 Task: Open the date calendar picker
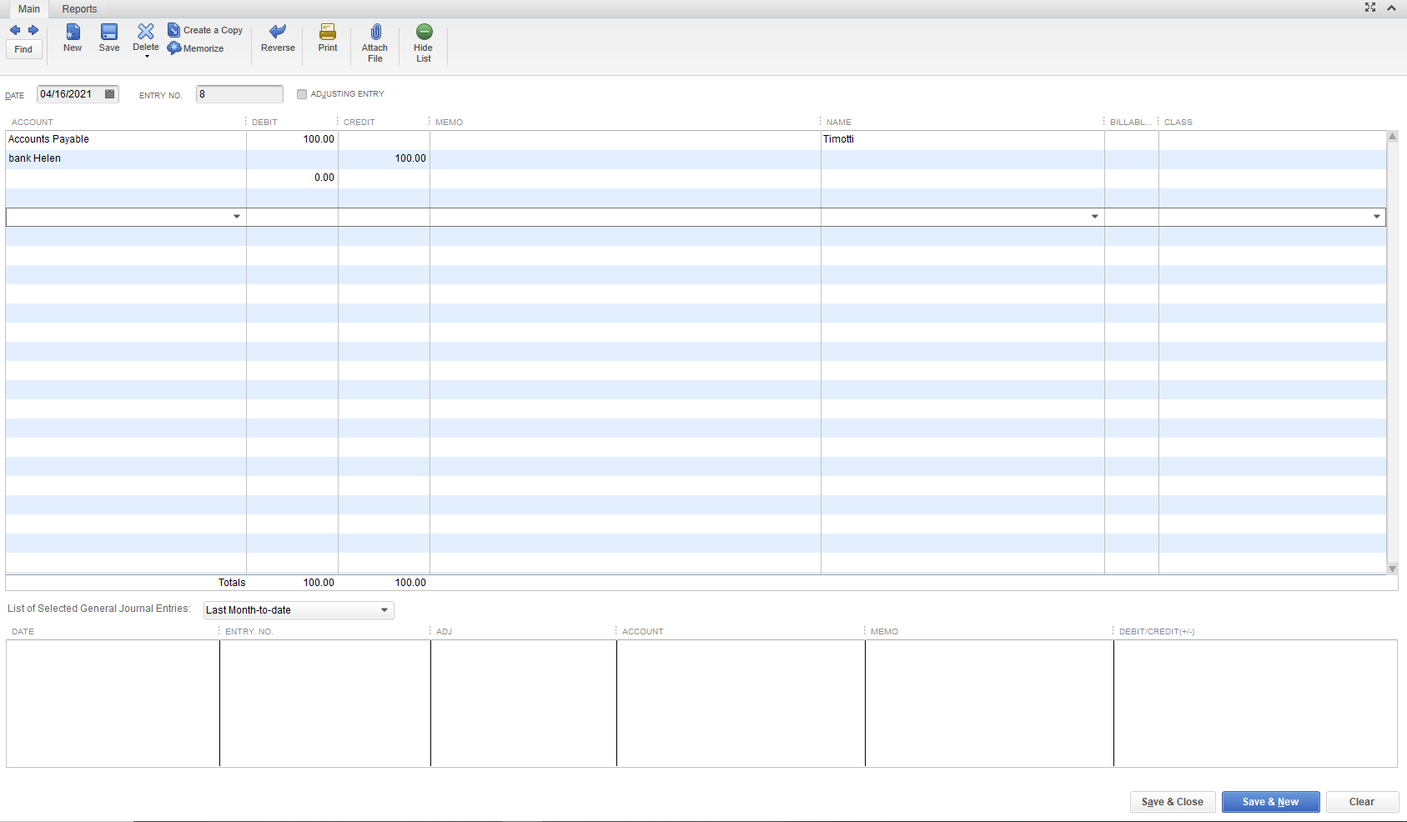pyautogui.click(x=110, y=94)
